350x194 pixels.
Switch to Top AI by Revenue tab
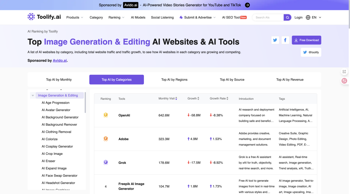[290, 80]
